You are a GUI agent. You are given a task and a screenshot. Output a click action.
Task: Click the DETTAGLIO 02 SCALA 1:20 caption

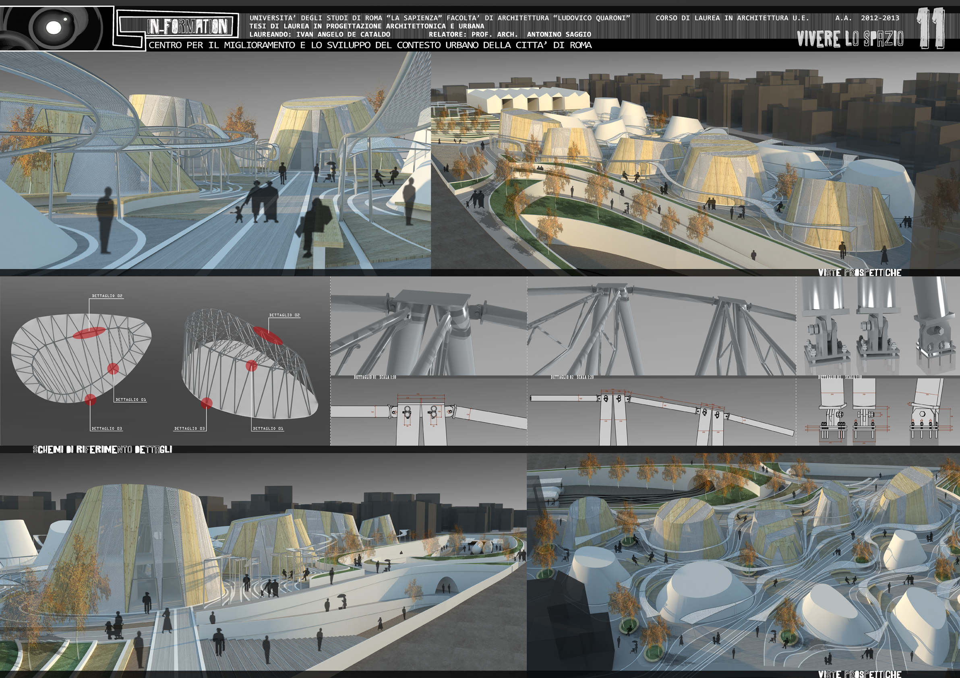tap(572, 377)
